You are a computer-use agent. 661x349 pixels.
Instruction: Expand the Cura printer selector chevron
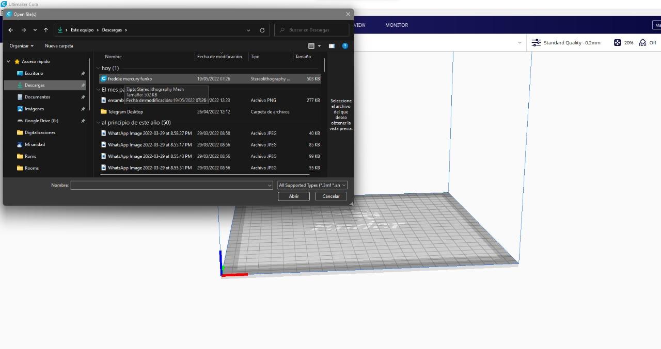tap(520, 43)
